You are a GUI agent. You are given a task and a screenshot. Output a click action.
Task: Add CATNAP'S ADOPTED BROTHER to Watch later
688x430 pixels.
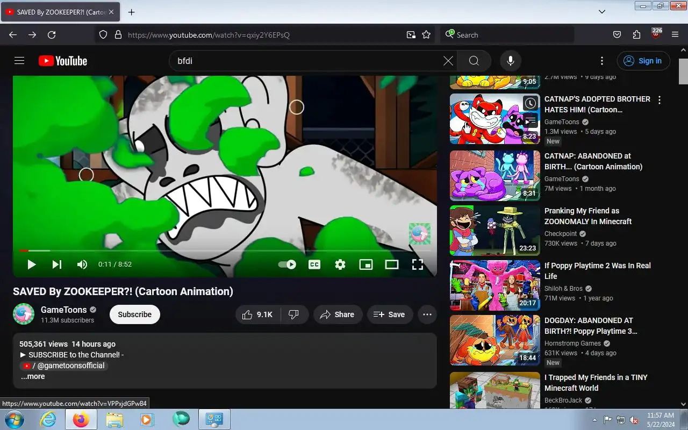530,103
